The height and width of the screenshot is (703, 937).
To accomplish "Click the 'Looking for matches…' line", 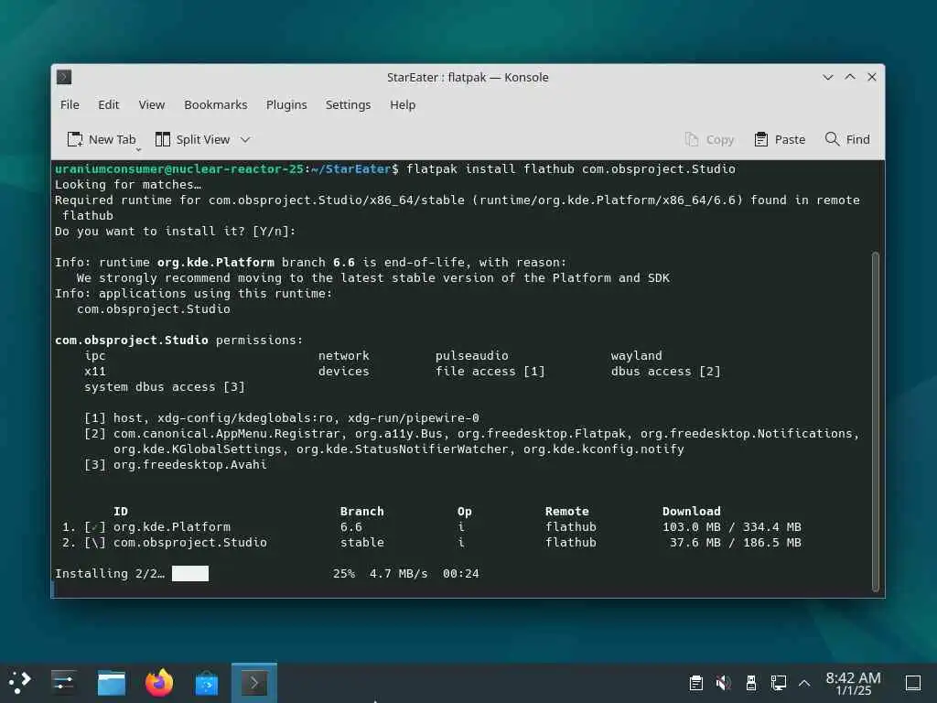I will [x=128, y=185].
